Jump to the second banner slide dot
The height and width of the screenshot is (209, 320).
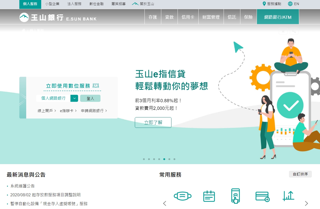149,159
